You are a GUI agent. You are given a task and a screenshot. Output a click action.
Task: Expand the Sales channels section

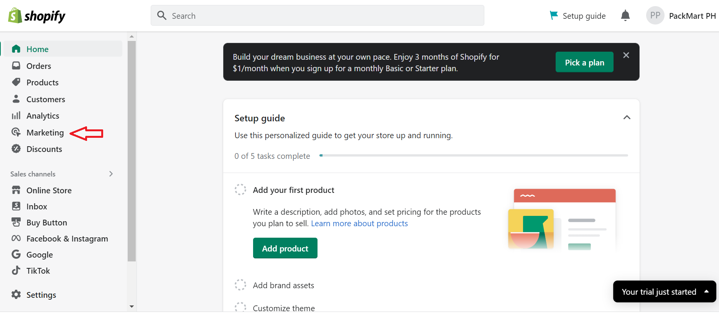111,174
